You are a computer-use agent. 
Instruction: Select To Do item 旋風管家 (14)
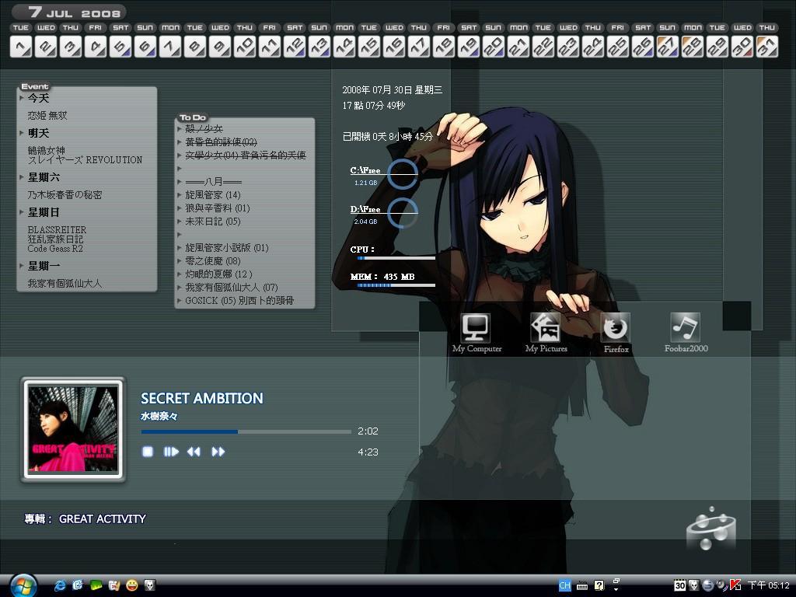pos(213,195)
